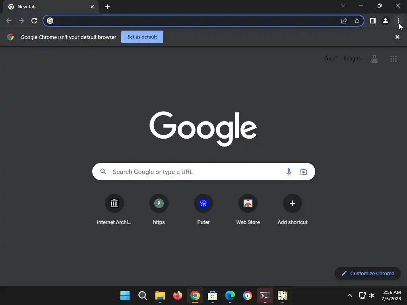Screen dimensions: 407x305
Task: Open the volume tray icon
Action: pos(372,295)
